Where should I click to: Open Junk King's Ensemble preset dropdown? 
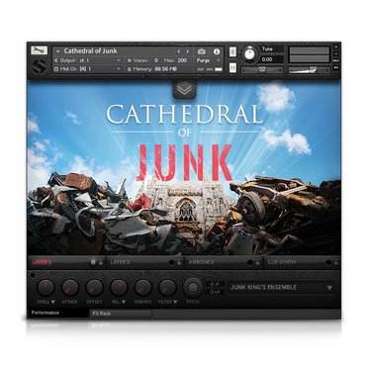281,288
